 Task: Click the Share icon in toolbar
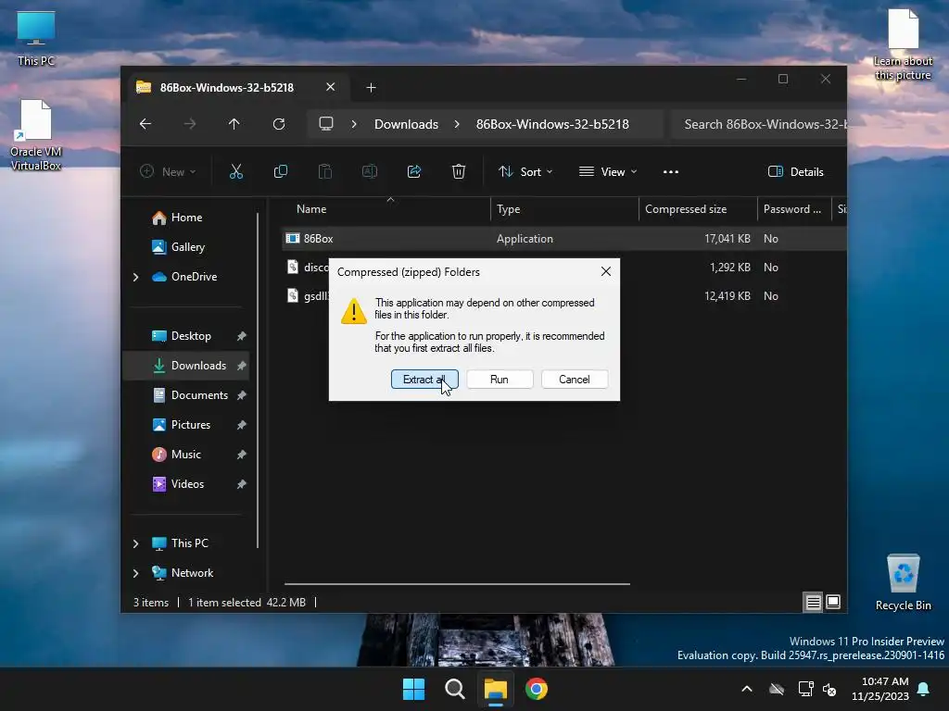pyautogui.click(x=414, y=171)
